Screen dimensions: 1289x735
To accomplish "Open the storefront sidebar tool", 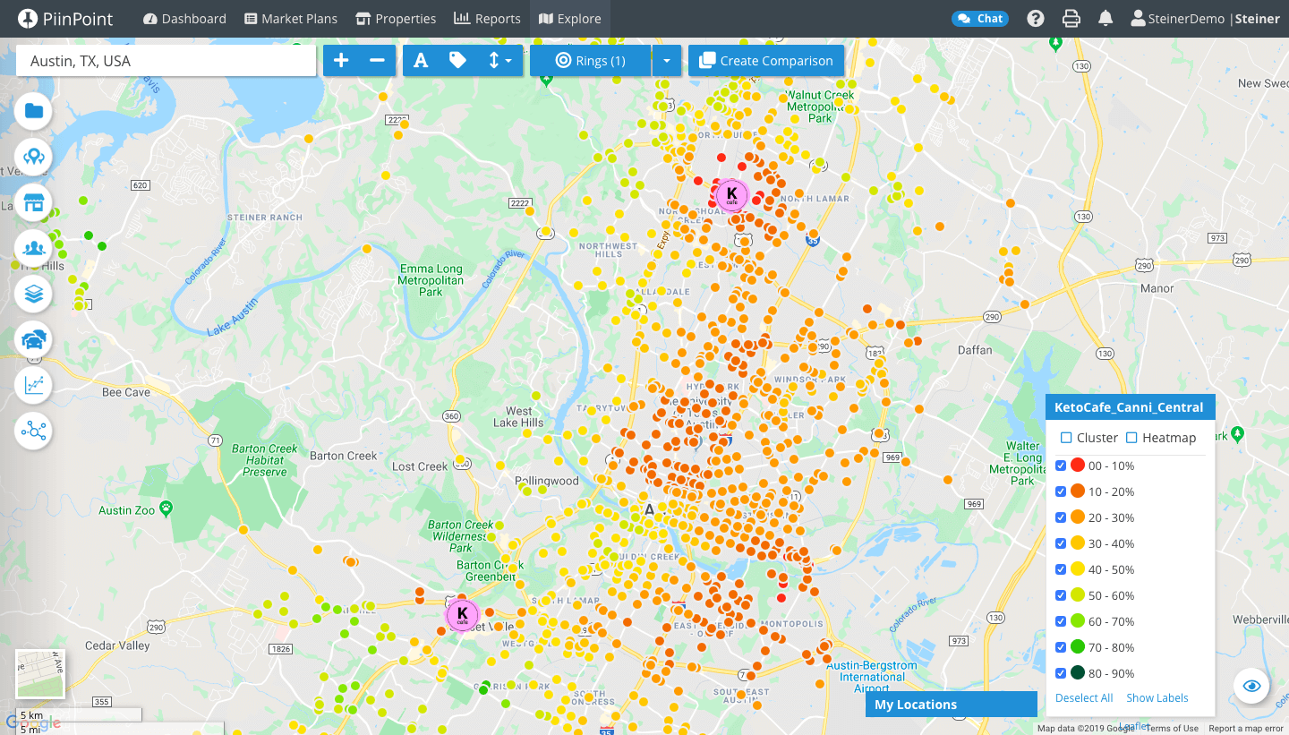I will click(34, 202).
